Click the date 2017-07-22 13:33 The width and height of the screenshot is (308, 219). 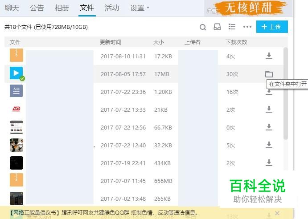(123, 110)
